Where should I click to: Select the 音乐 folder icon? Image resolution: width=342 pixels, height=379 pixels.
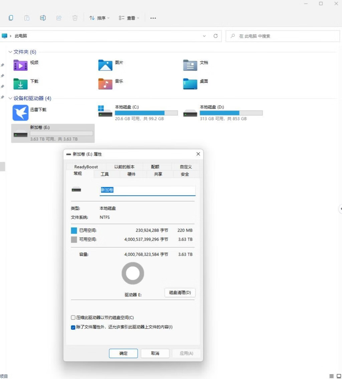coord(105,84)
